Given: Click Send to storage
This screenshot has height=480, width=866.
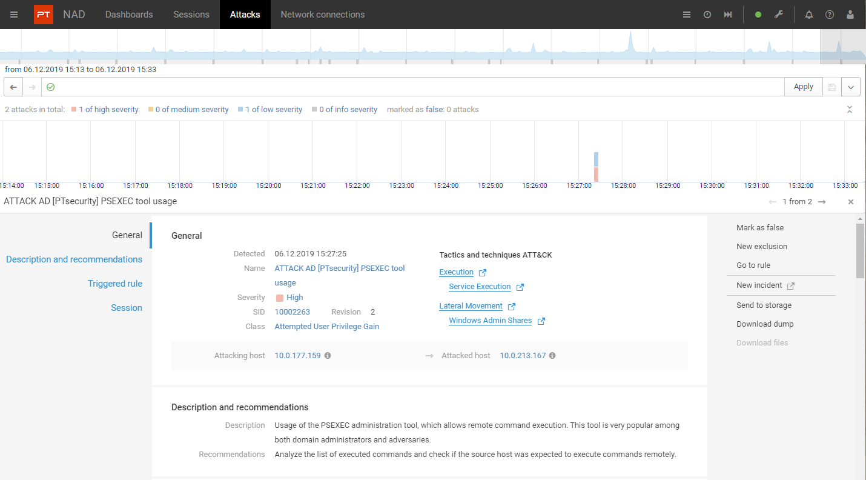Looking at the screenshot, I should tap(764, 305).
